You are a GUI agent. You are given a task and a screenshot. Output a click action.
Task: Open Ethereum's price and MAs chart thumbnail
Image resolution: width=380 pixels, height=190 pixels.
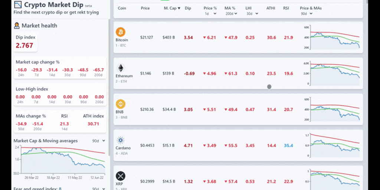click(332, 73)
